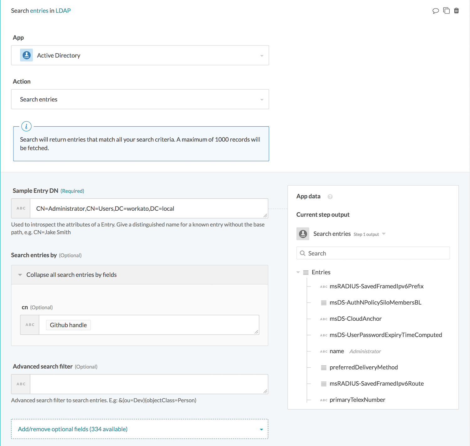Select the name field showing Administrator

(x=337, y=351)
